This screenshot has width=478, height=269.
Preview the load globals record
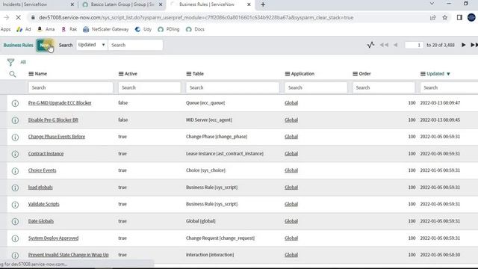[15, 188]
